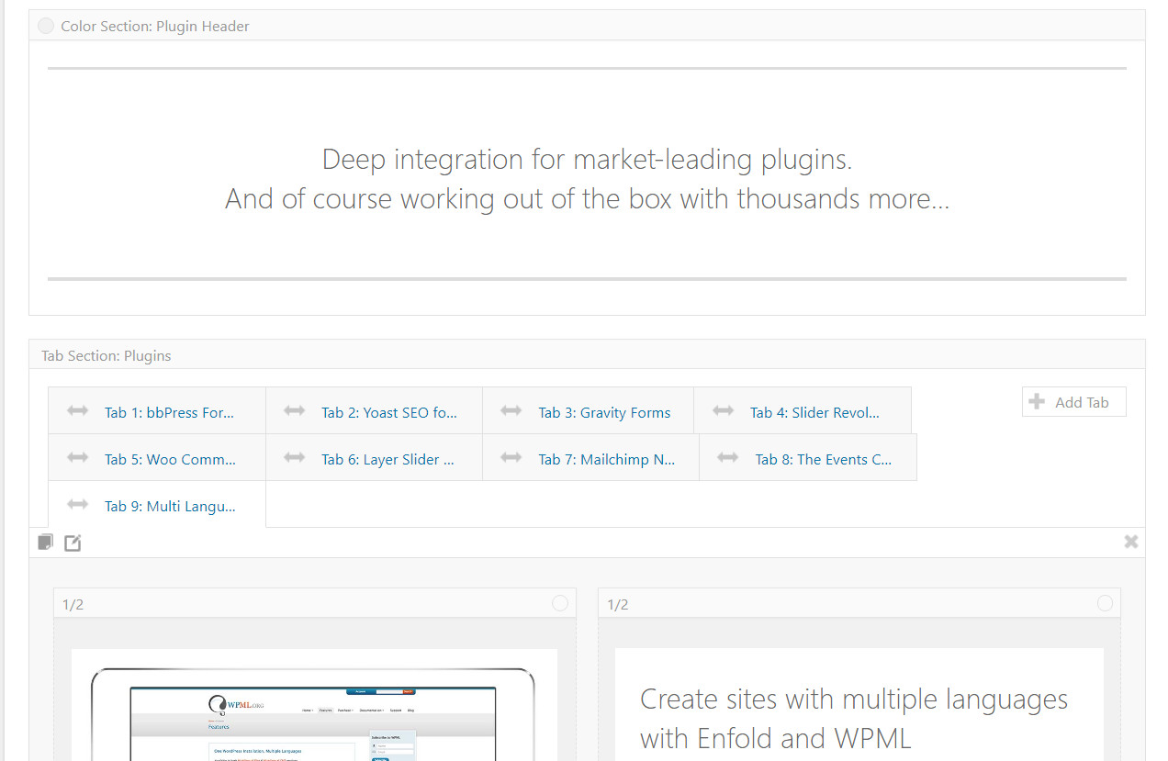Screen dimensions: 1168x761
Task: Click drag handle icon of Tab 6 Layer Slider
Action: [x=294, y=458]
